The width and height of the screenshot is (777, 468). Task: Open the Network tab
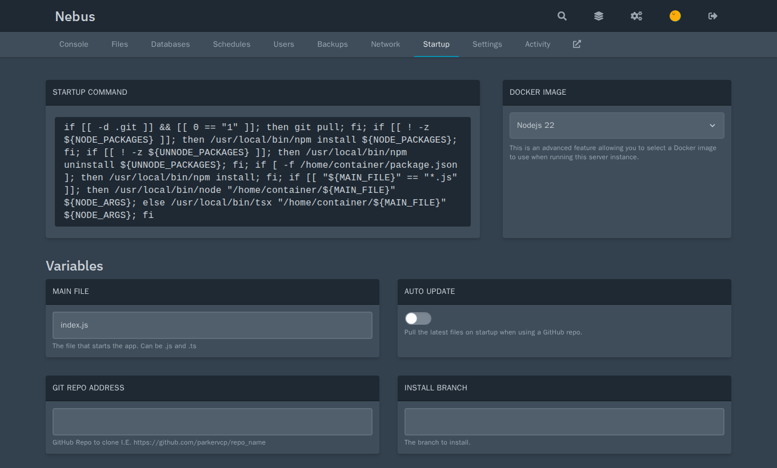point(386,44)
